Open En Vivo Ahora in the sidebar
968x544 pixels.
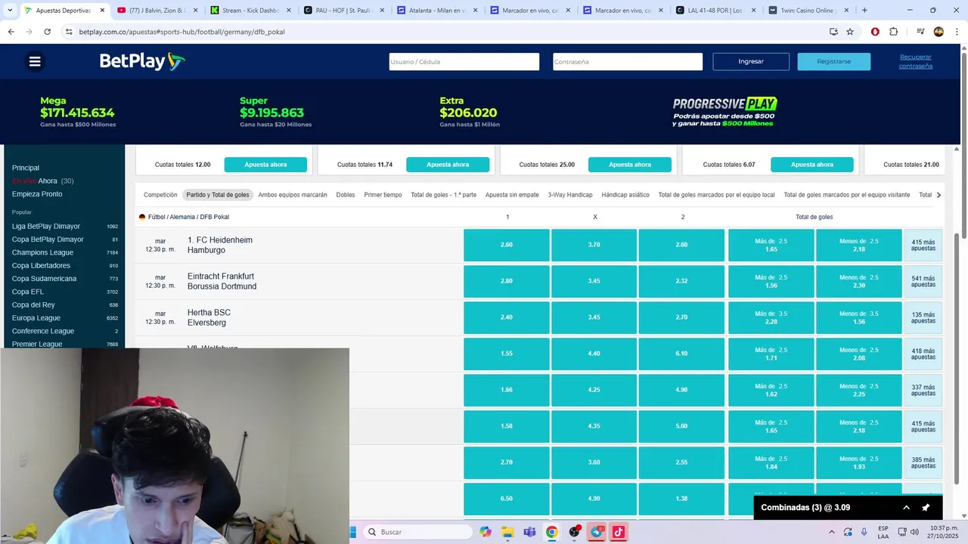[42, 181]
